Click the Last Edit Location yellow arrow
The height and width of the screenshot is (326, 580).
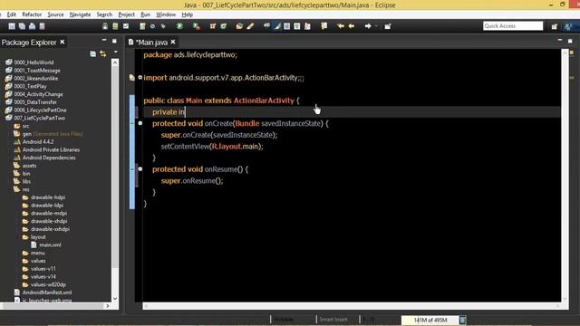(x=341, y=26)
